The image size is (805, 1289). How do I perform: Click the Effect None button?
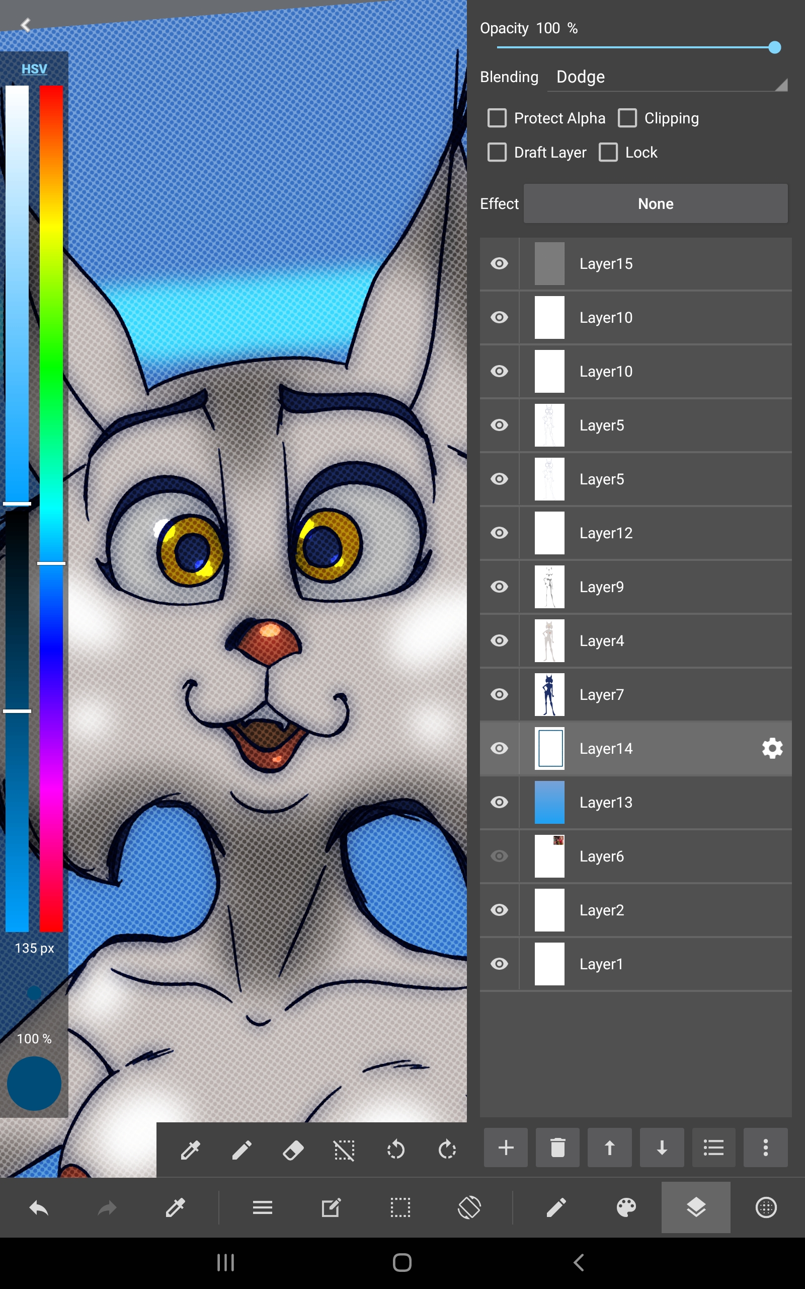655,203
